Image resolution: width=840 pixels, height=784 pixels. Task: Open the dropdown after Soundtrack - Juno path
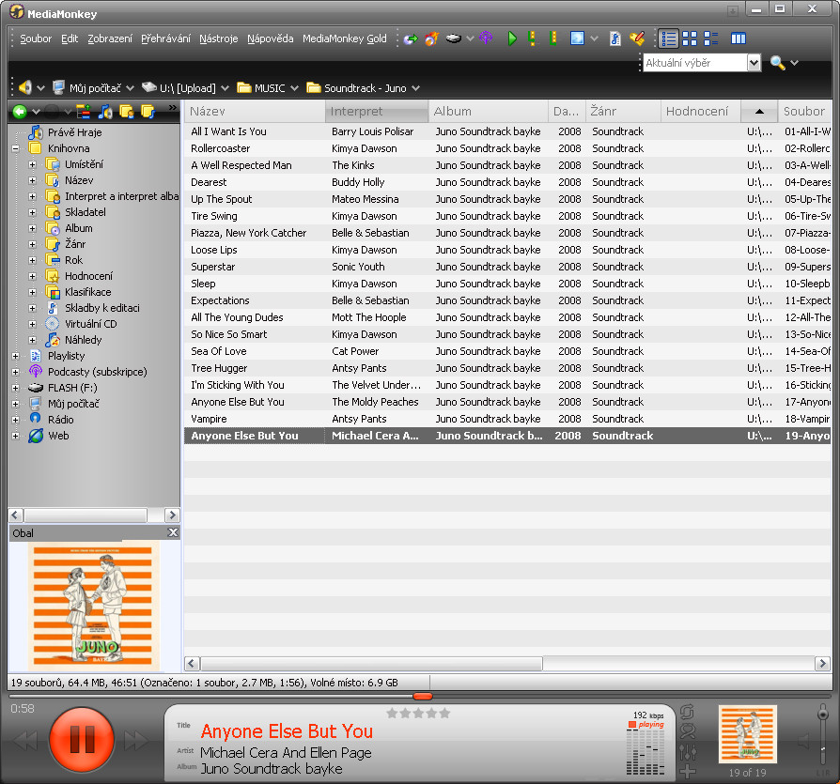(x=415, y=88)
